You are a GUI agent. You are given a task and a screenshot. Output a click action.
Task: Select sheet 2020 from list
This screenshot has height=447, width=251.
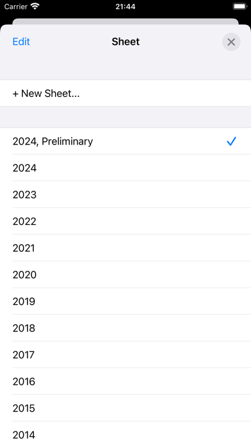[125, 274]
